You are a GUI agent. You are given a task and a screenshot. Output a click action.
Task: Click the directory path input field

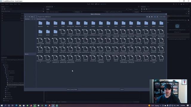tap(91, 17)
